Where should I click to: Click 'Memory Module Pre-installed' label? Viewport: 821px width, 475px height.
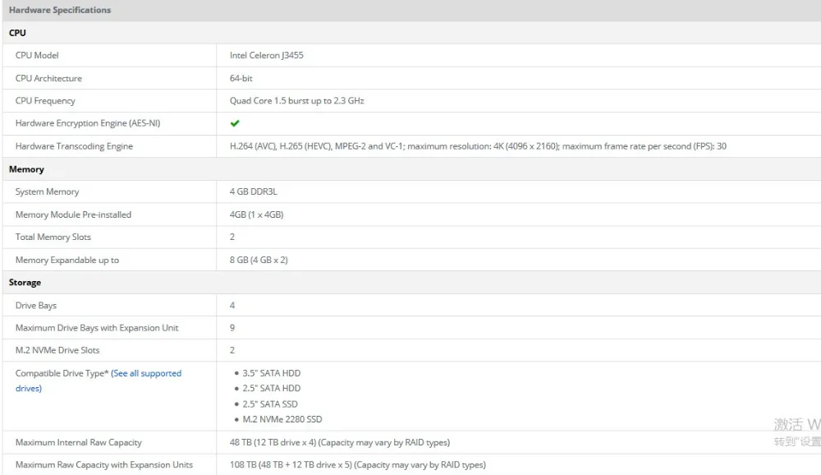(x=73, y=214)
